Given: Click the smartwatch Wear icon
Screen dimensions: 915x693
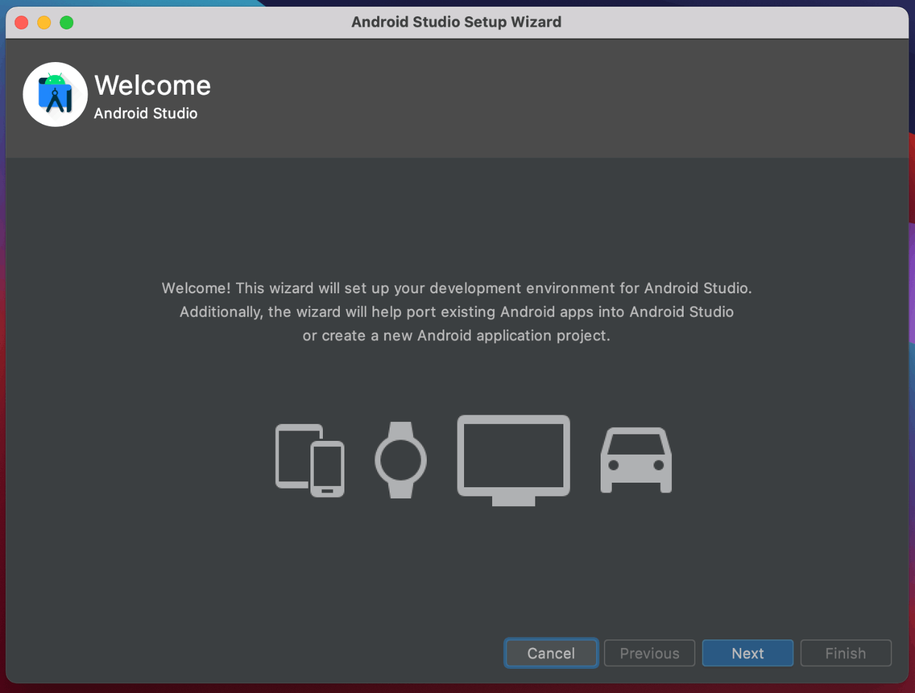Looking at the screenshot, I should (401, 460).
